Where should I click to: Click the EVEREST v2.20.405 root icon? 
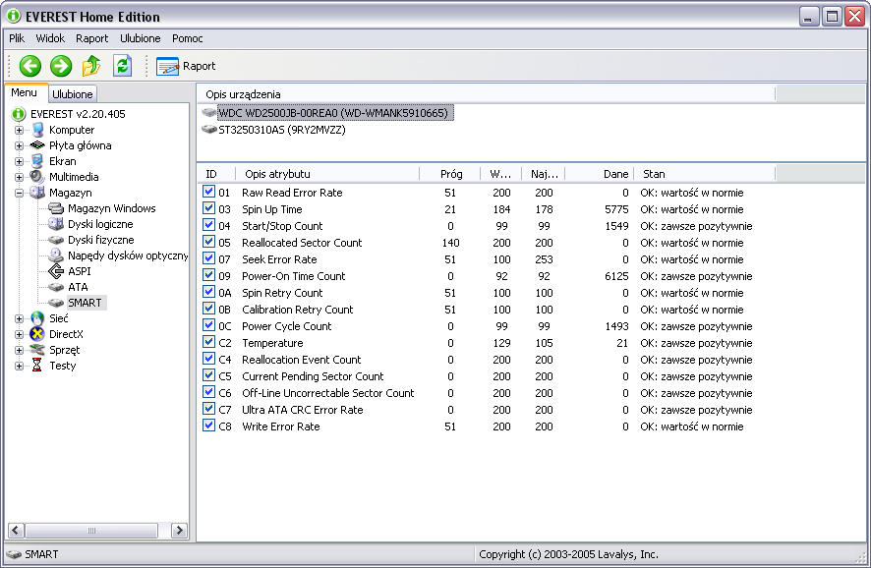(x=19, y=114)
